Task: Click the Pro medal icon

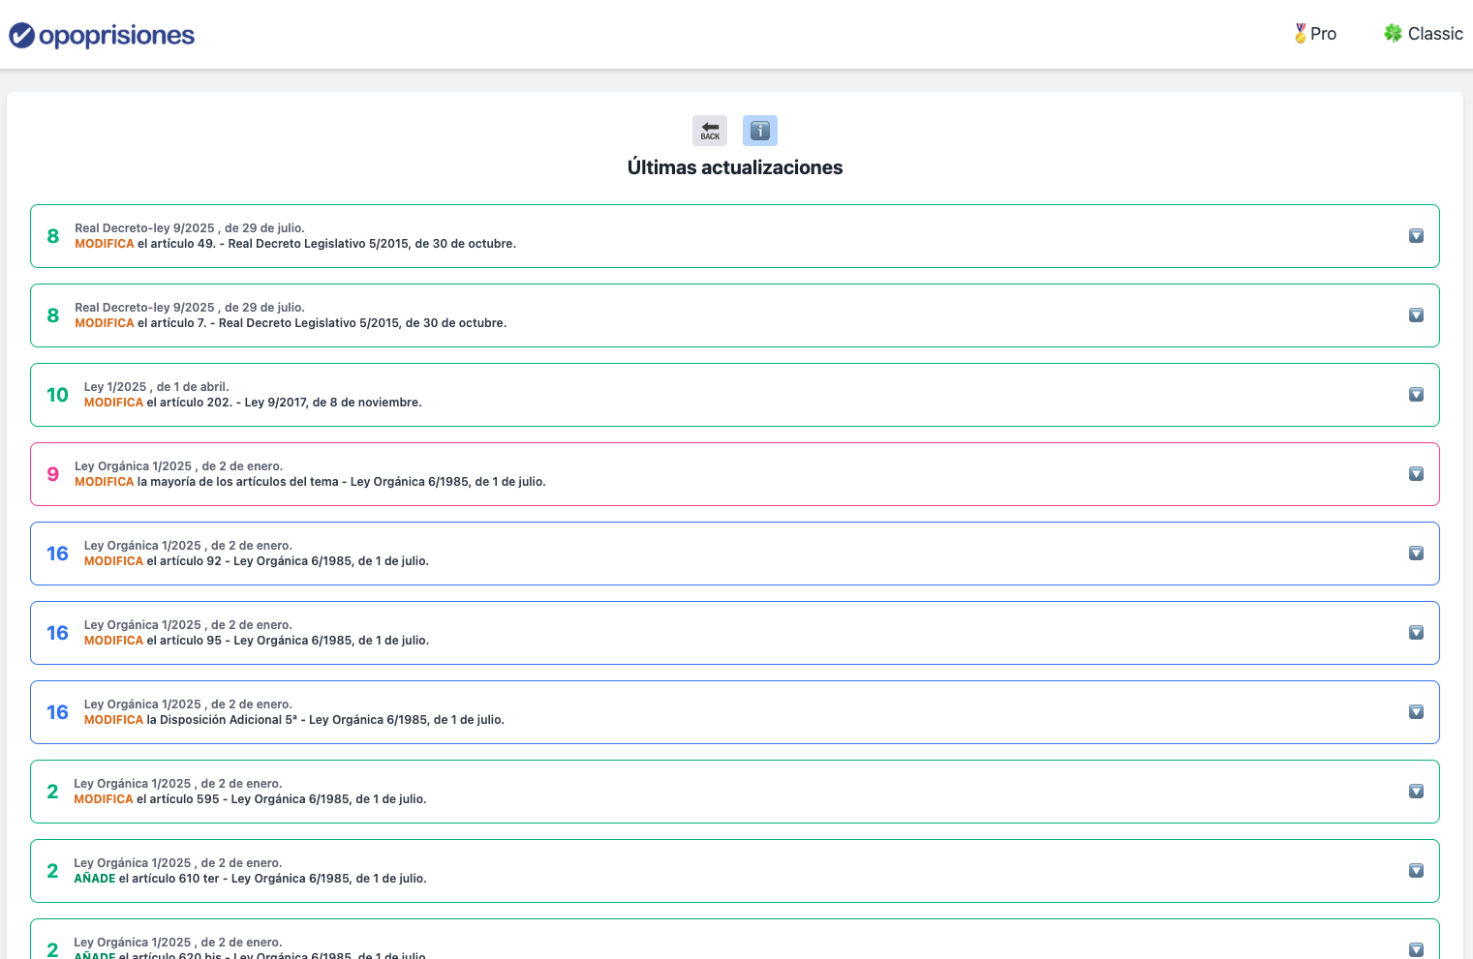Action: 1300,34
